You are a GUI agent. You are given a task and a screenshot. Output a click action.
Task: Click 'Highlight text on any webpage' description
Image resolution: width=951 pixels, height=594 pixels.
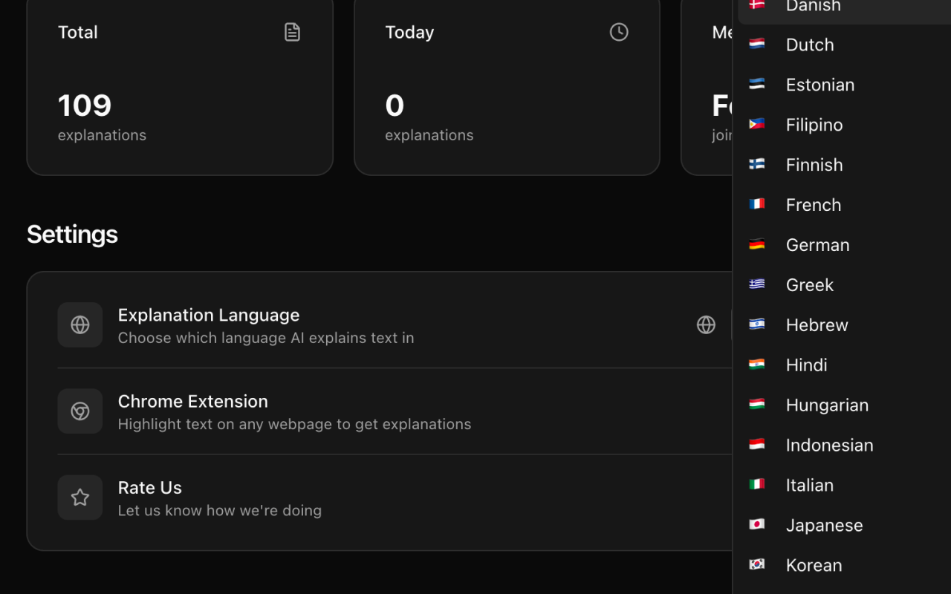pos(294,424)
